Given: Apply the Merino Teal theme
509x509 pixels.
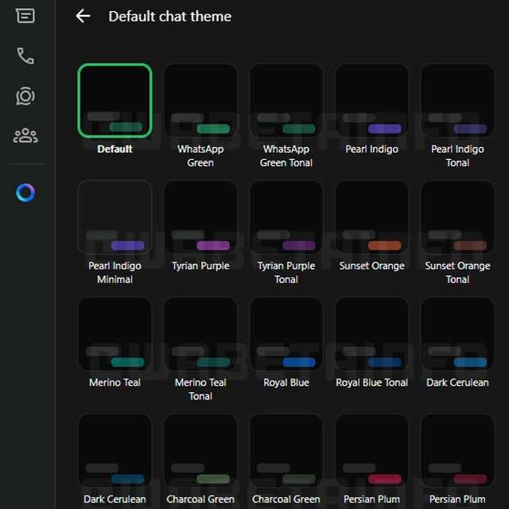Looking at the screenshot, I should (x=115, y=334).
